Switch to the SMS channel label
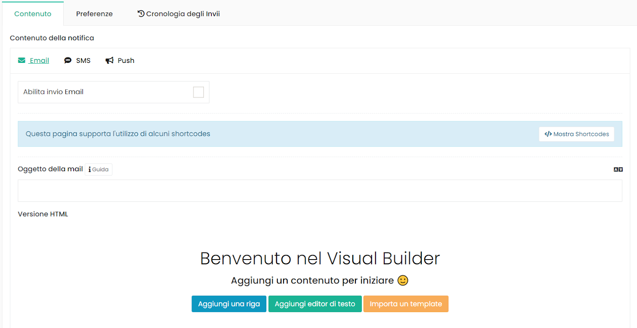The width and height of the screenshot is (637, 328). point(83,61)
